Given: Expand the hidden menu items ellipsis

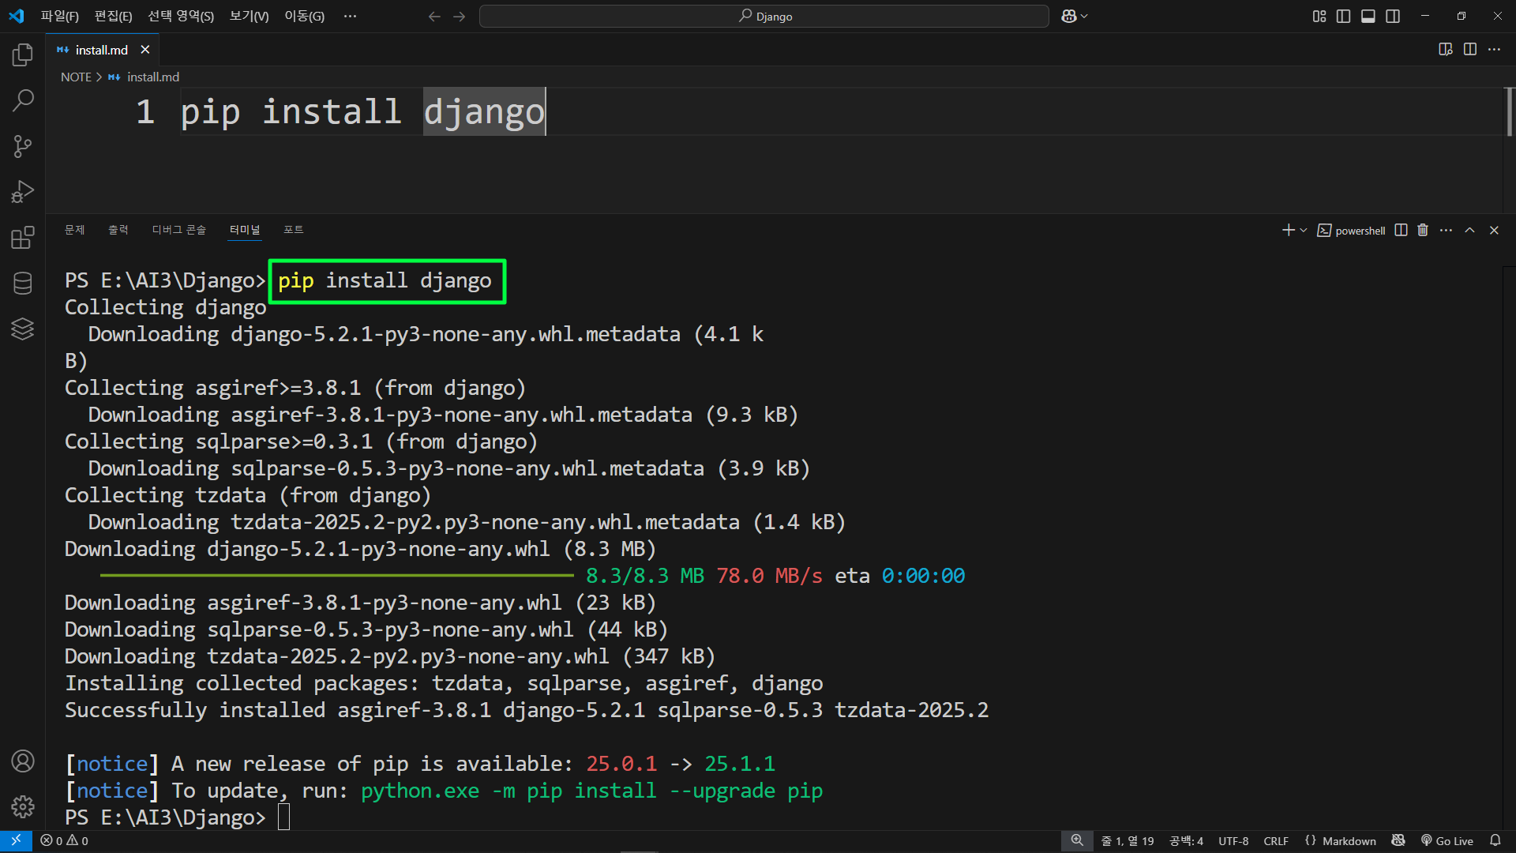Looking at the screenshot, I should coord(351,17).
